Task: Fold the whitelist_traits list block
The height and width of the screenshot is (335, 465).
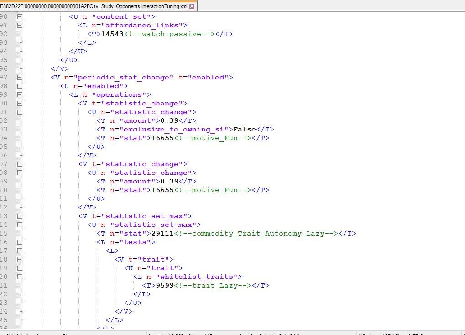Action: pos(20,277)
